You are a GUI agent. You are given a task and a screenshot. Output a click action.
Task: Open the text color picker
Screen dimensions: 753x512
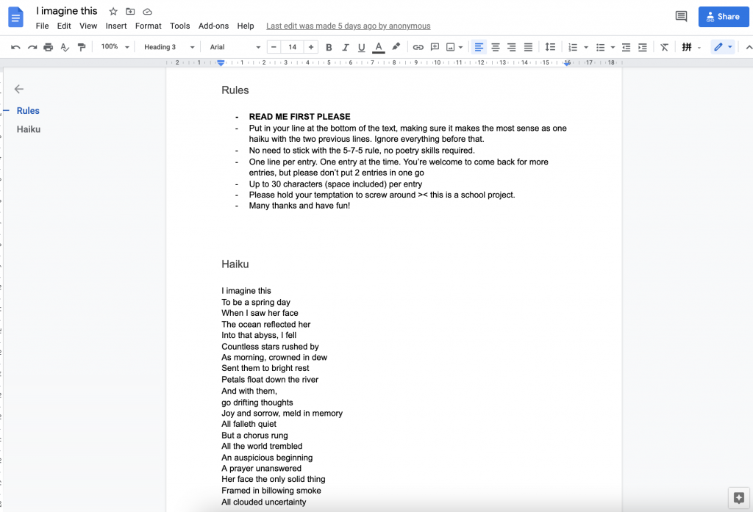(379, 47)
